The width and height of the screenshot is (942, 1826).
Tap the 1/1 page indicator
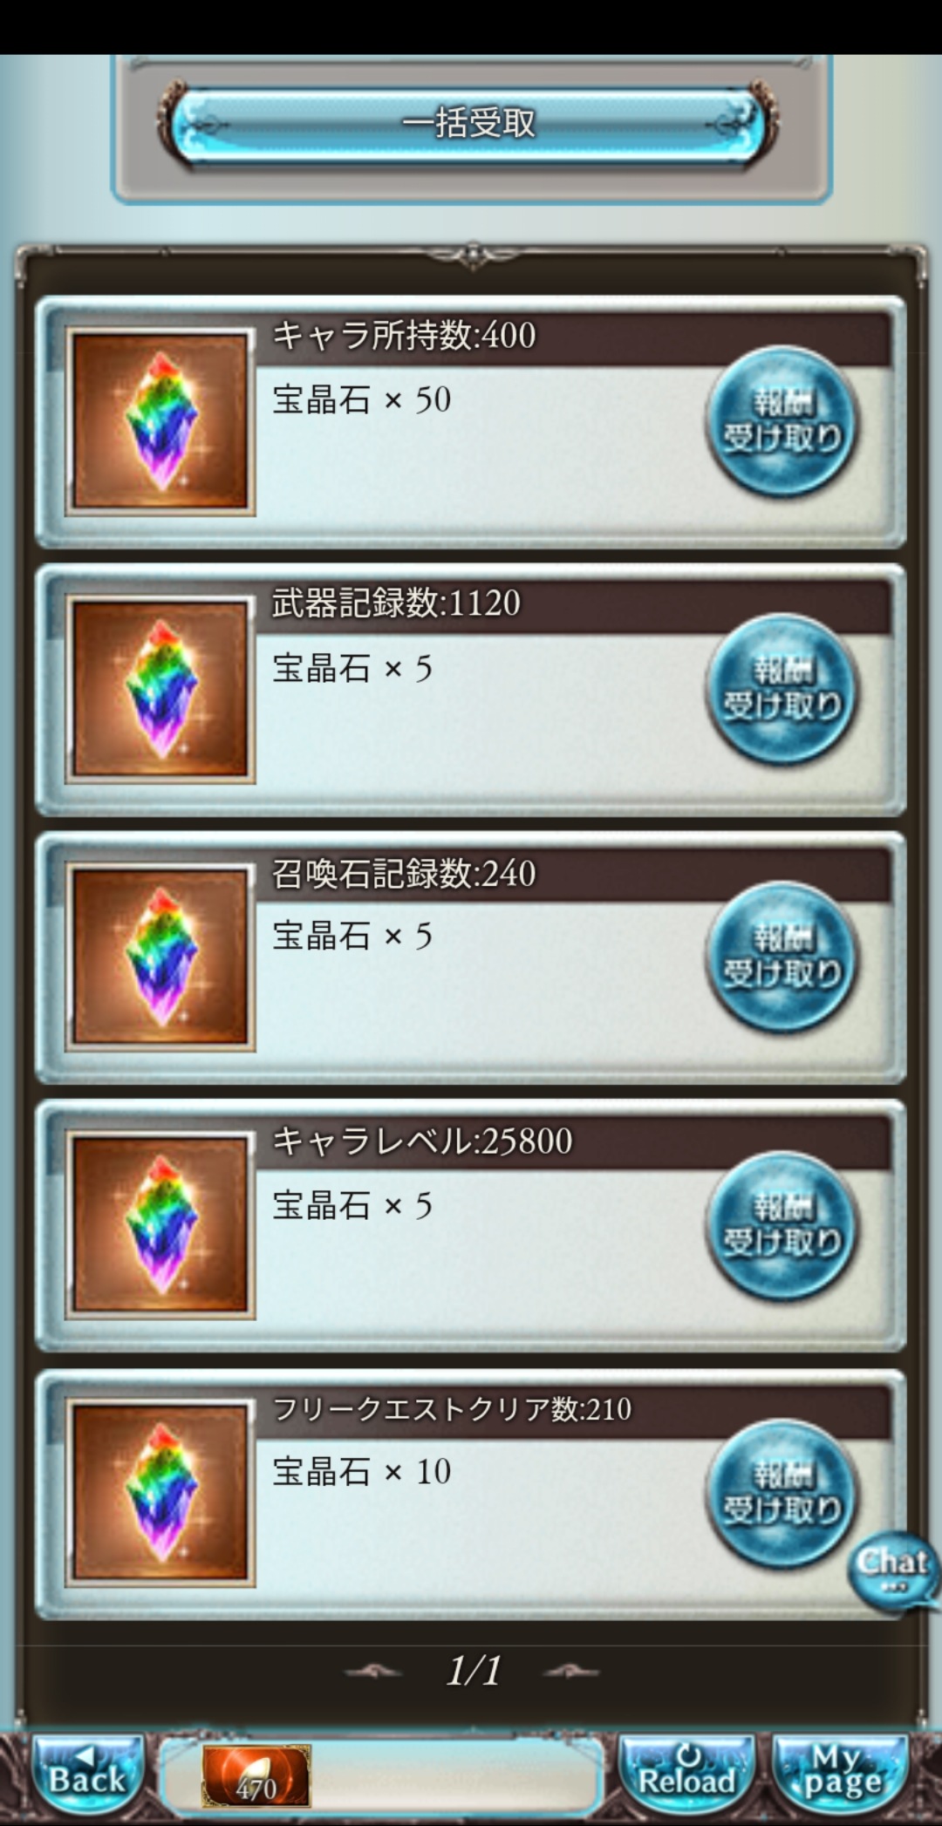(x=474, y=1672)
